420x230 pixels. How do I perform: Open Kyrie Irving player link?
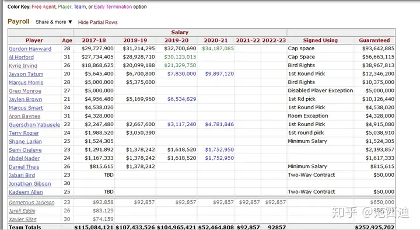tap(23, 66)
